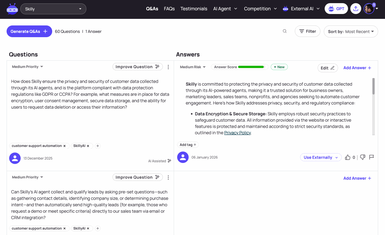This screenshot has height=235, width=385.
Task: Open three-dot menu on first question
Action: pos(168,67)
